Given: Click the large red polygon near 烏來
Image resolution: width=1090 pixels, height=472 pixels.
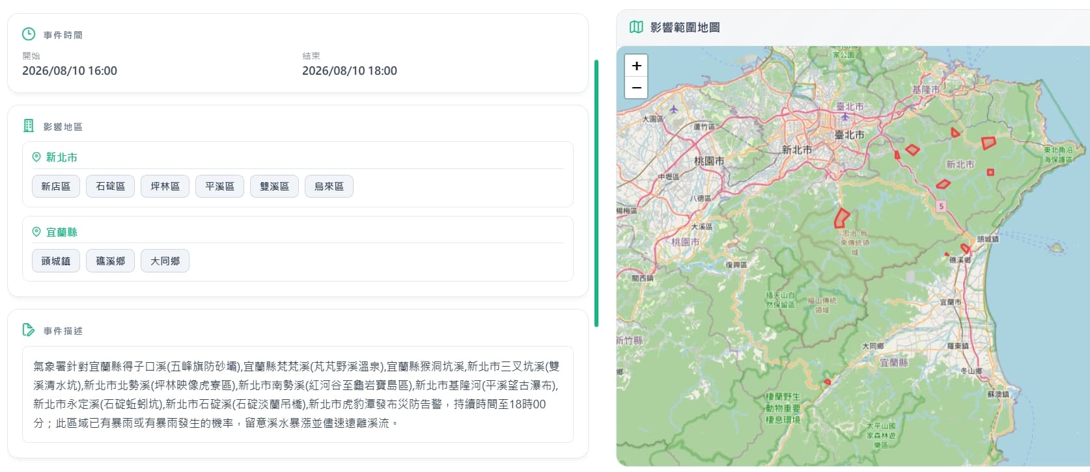Looking at the screenshot, I should (842, 218).
